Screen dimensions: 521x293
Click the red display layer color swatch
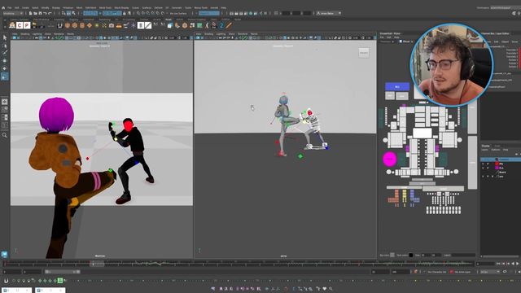pyautogui.click(x=497, y=164)
